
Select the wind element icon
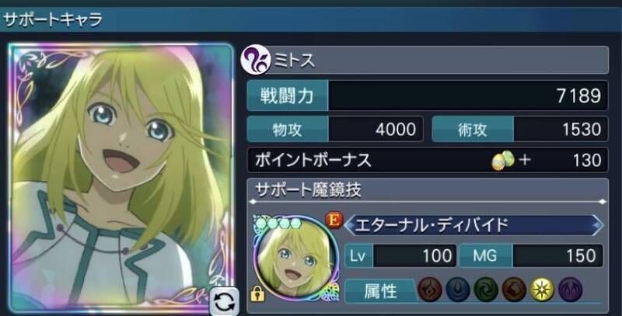coord(486,290)
